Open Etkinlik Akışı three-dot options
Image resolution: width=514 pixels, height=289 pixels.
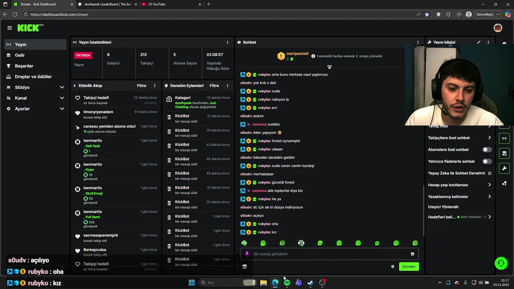[x=155, y=85]
